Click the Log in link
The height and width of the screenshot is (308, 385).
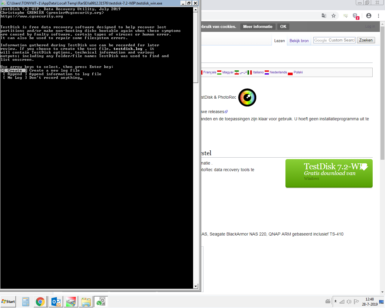point(370,26)
